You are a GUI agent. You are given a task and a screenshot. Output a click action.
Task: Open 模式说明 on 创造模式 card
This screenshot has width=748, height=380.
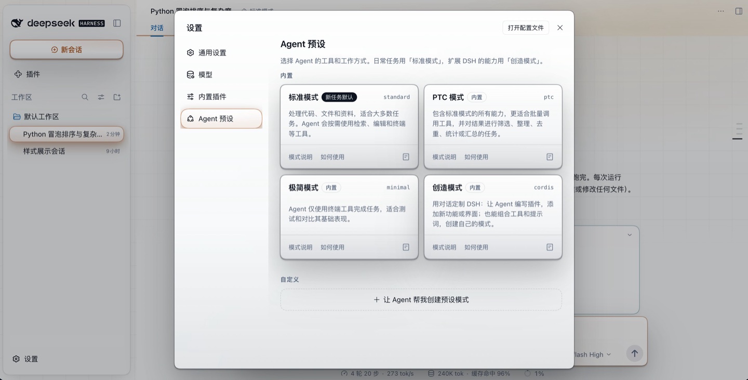pos(445,247)
